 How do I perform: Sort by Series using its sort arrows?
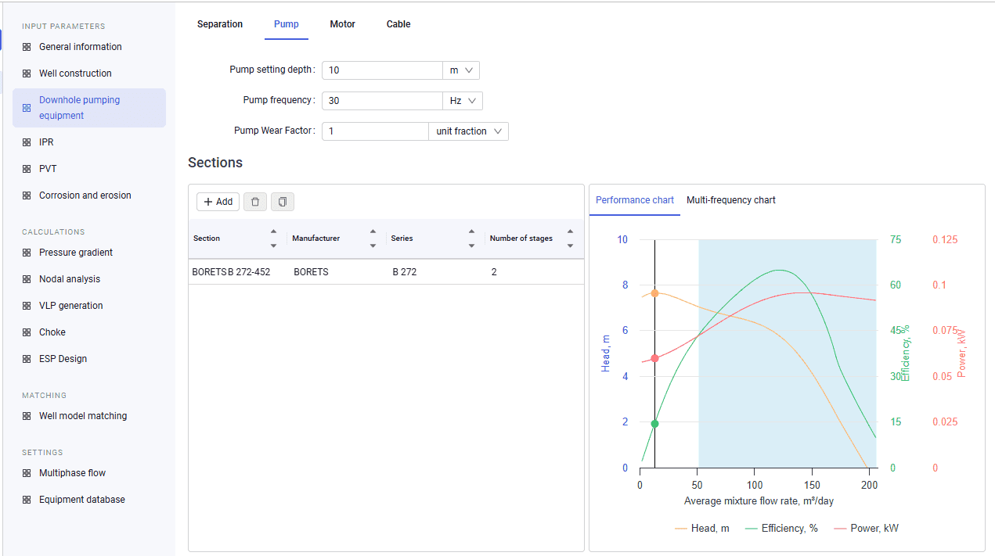click(471, 239)
